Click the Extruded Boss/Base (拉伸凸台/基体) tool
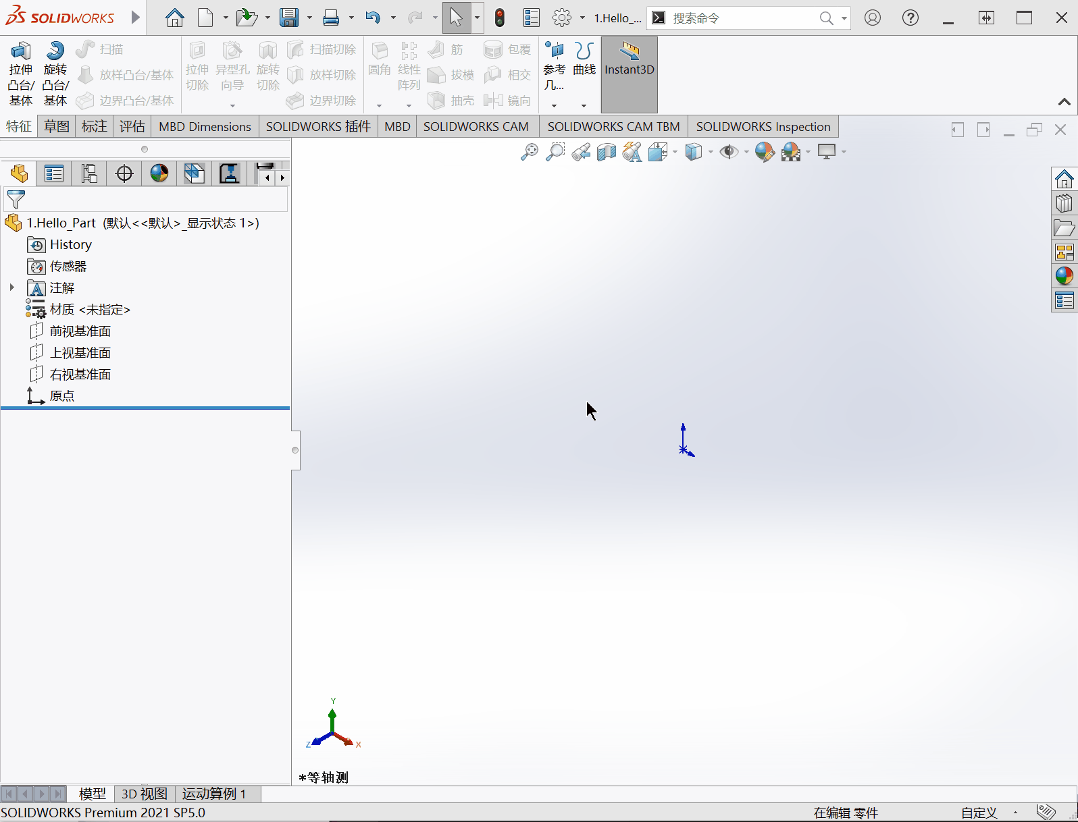The width and height of the screenshot is (1078, 822). tap(20, 74)
